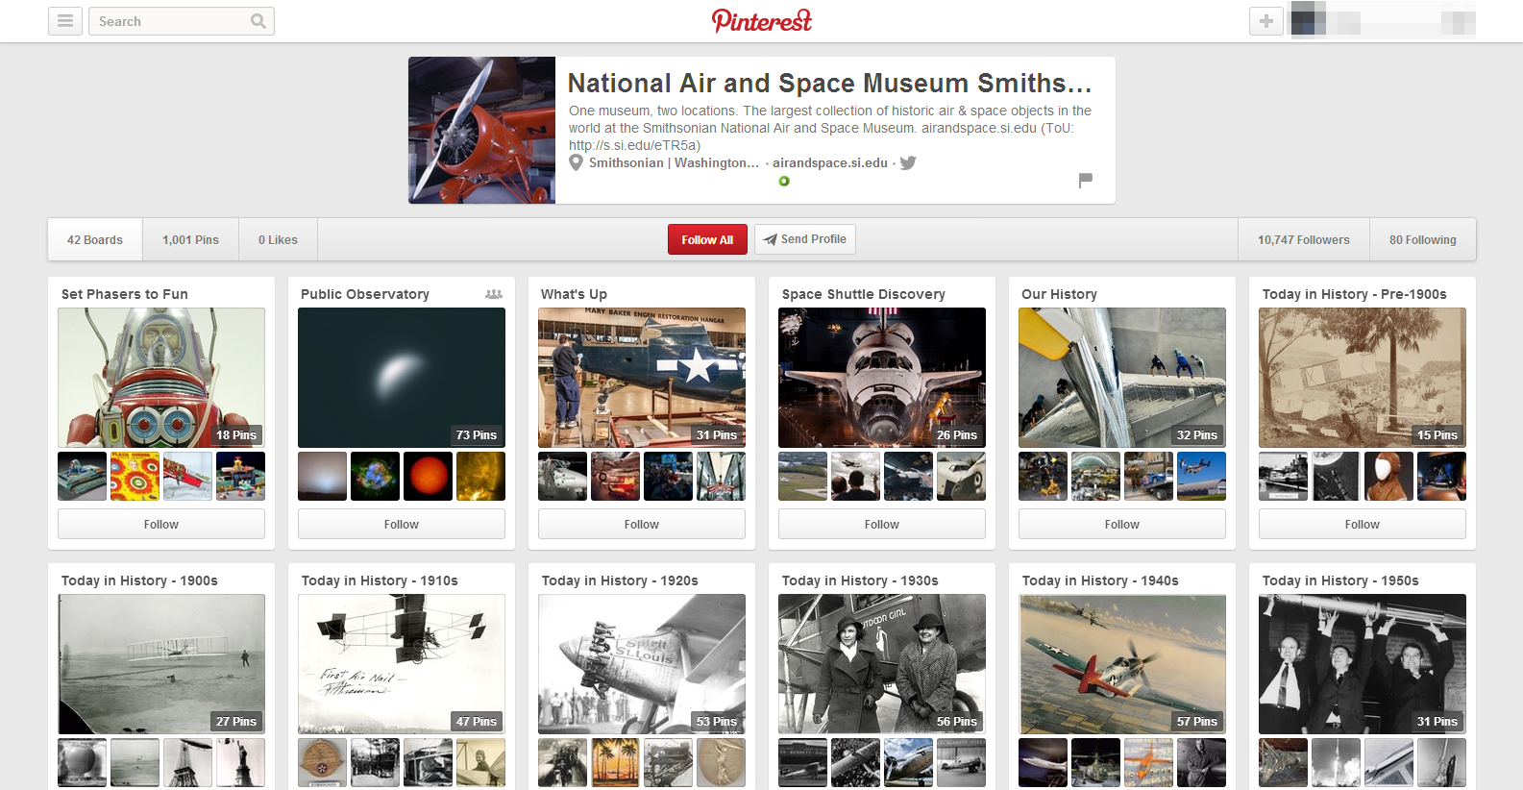Image resolution: width=1523 pixels, height=790 pixels.
Task: Open the Today in History - 1950s title
Action: pyautogui.click(x=1340, y=580)
